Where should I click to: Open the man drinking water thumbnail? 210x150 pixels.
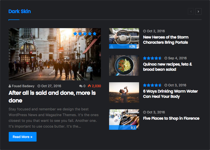124,92
